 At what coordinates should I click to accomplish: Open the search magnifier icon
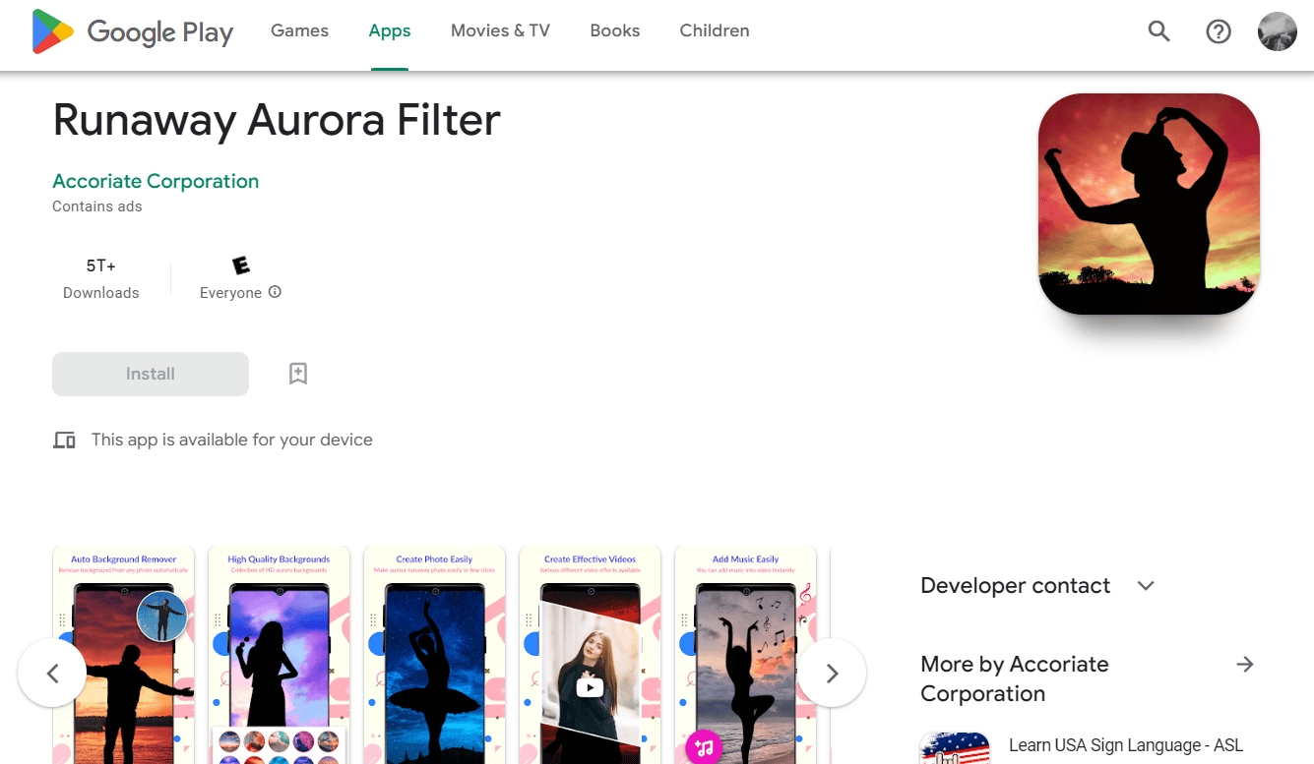[1159, 31]
